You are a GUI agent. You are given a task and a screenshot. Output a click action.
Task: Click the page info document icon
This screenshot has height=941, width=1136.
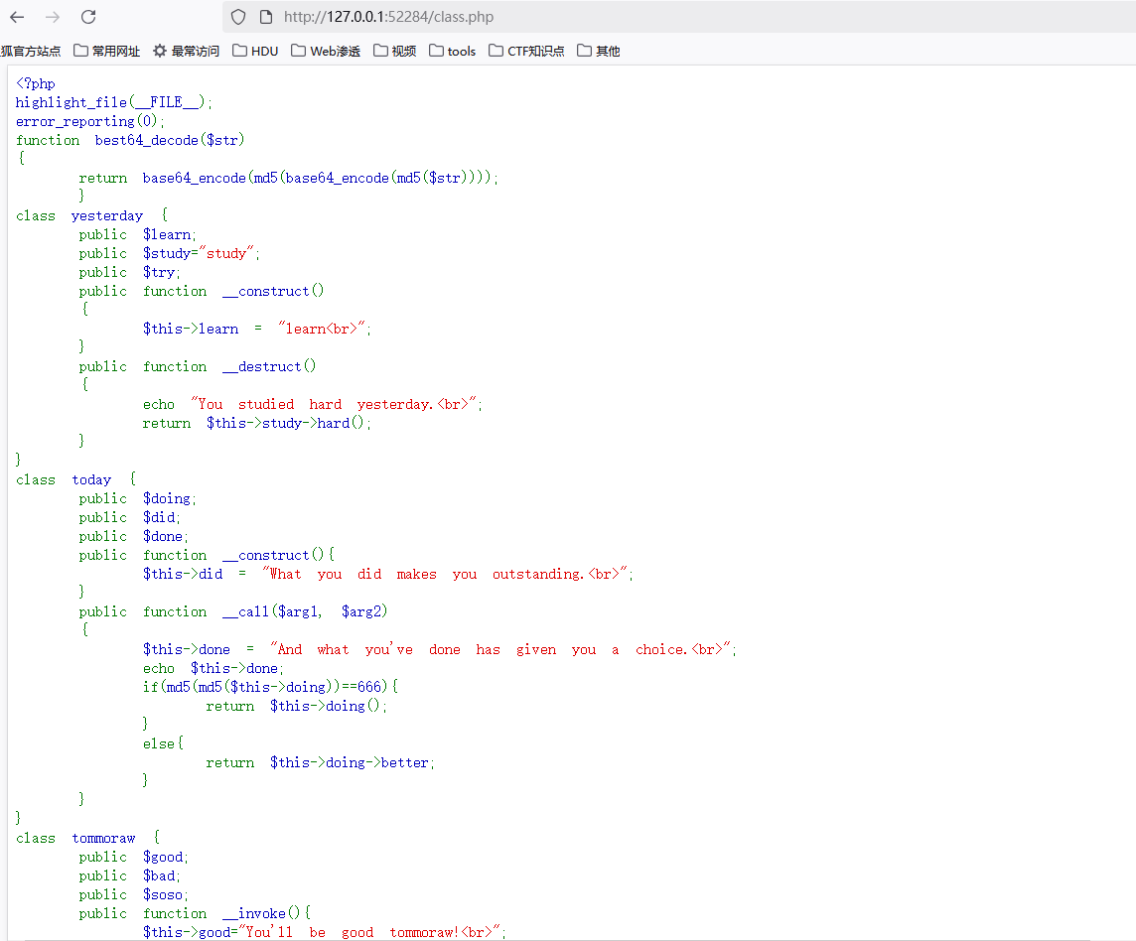(x=266, y=17)
